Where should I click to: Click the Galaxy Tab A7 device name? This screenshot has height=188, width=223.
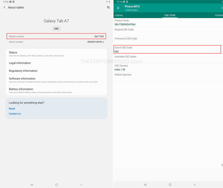[56, 21]
